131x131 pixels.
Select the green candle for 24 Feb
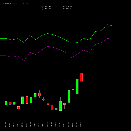31,100
